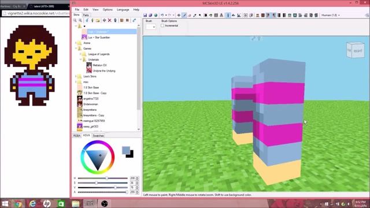Open the Options menu
Screen dimensions: 370x208
point(108,10)
